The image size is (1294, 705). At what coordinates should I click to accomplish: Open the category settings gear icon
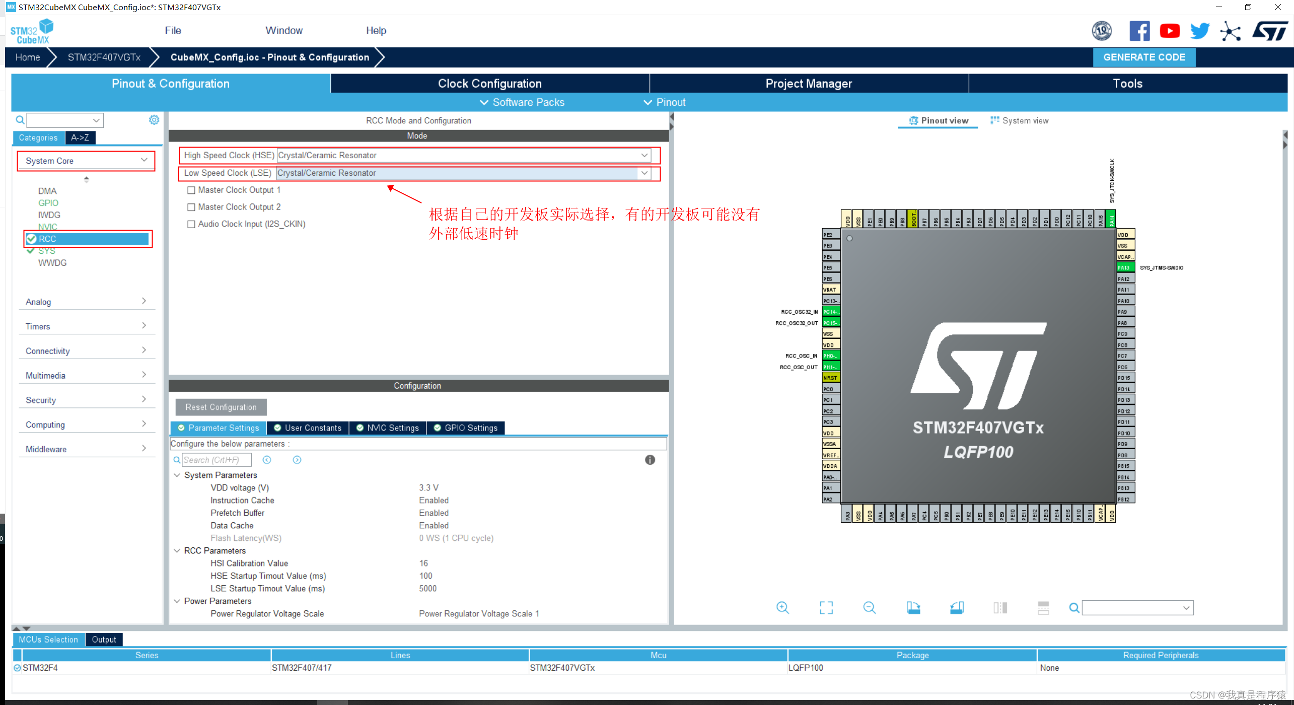pyautogui.click(x=154, y=120)
